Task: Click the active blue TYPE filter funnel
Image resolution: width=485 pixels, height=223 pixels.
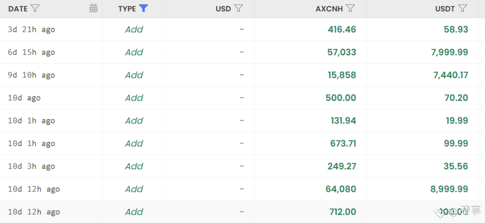Action: click(x=143, y=8)
